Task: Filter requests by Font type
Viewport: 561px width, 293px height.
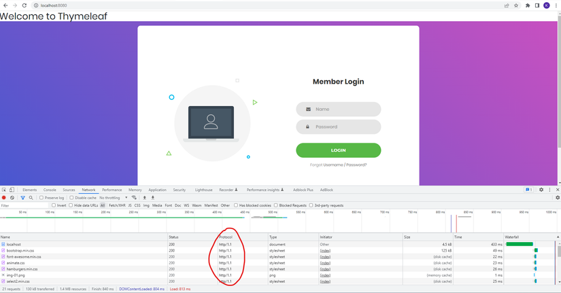Action: (169, 205)
